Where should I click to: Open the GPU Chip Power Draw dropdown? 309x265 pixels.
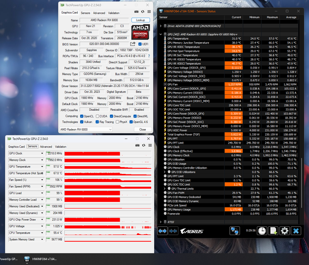point(42,219)
